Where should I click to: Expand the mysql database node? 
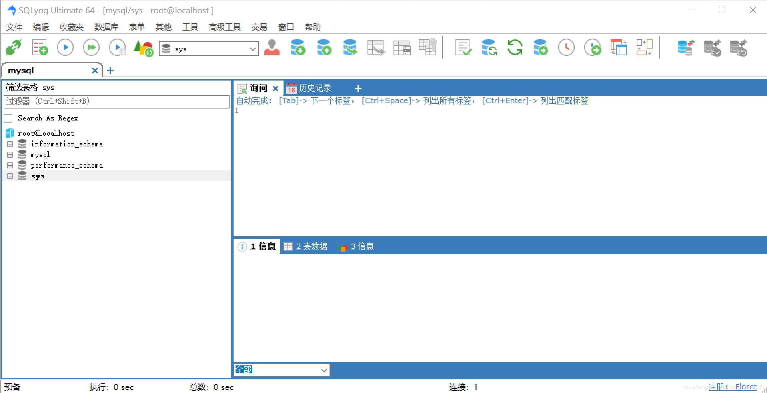point(10,155)
